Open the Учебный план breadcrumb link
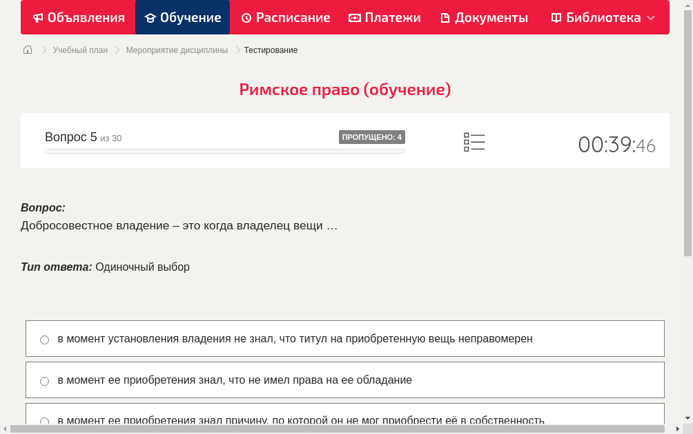The width and height of the screenshot is (693, 434). click(x=81, y=50)
